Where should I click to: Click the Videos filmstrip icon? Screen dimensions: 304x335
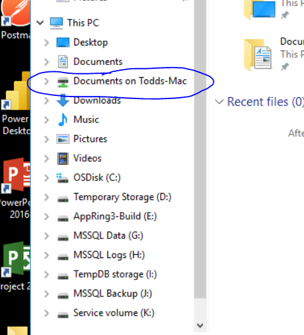pyautogui.click(x=63, y=158)
